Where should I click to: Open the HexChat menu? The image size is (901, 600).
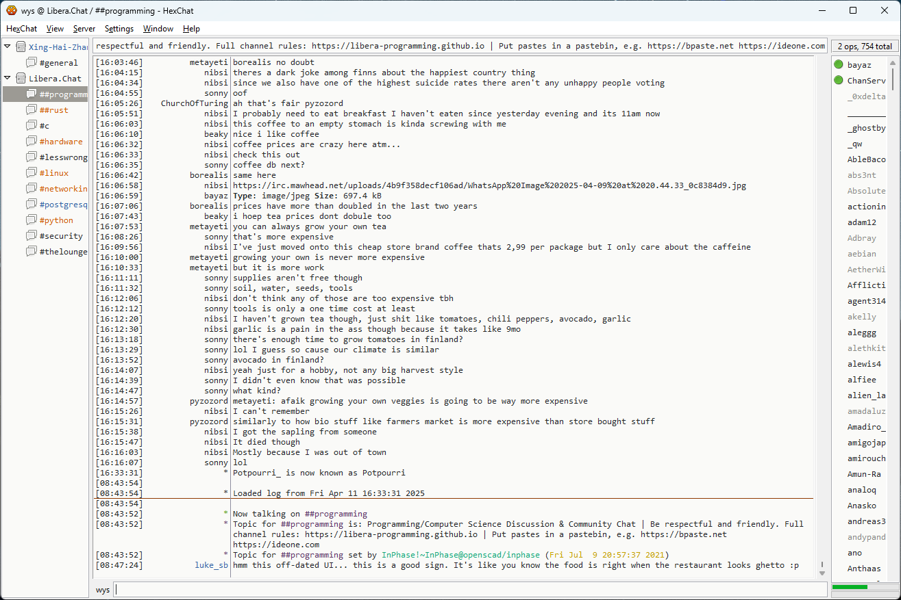pos(21,29)
